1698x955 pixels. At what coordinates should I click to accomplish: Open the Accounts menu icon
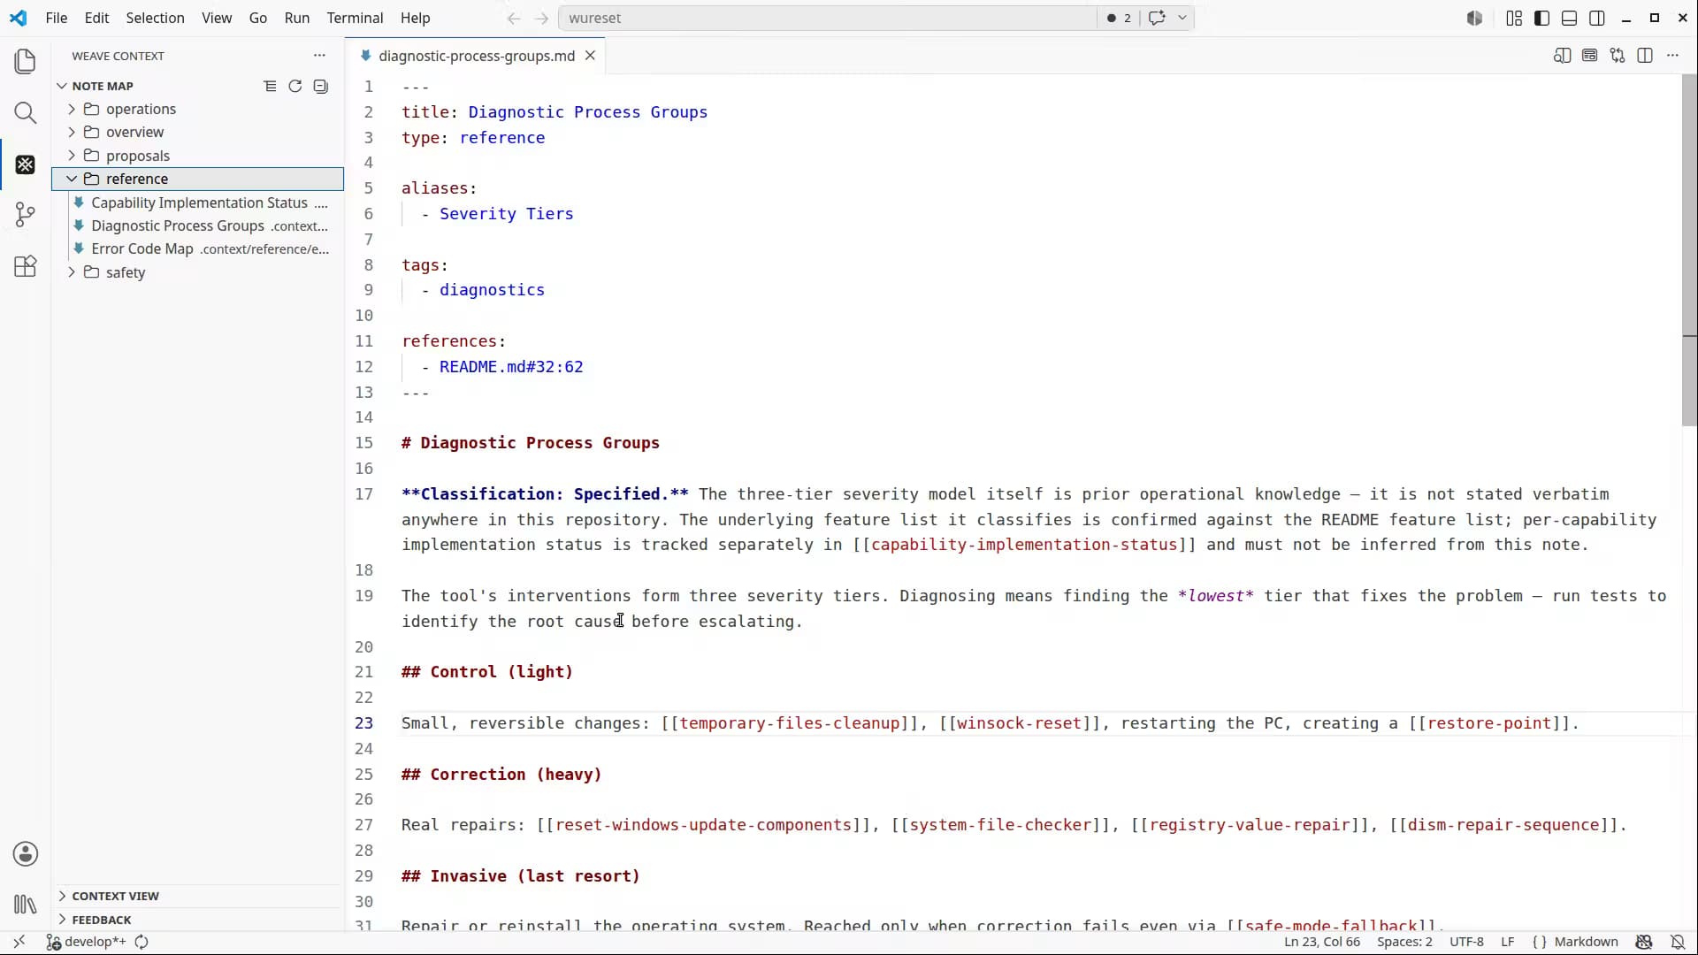coord(26,854)
